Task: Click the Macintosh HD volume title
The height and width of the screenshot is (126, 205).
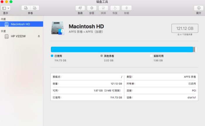Action: (86, 26)
